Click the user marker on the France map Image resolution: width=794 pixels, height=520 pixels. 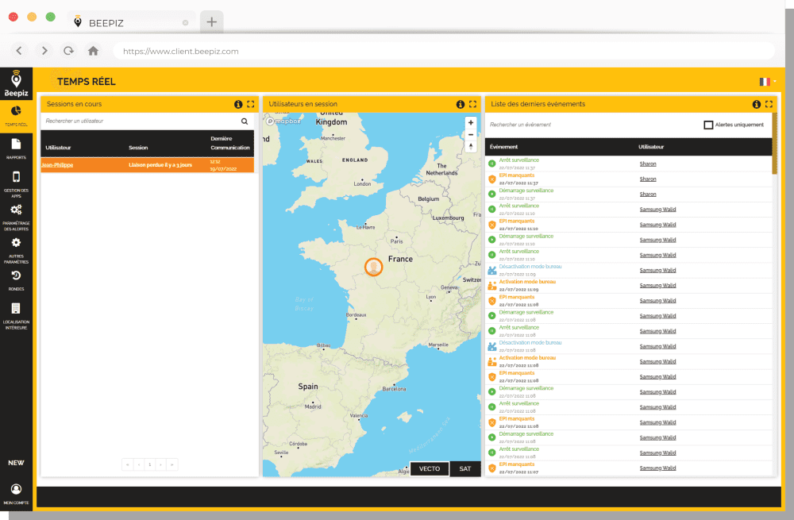pos(374,267)
